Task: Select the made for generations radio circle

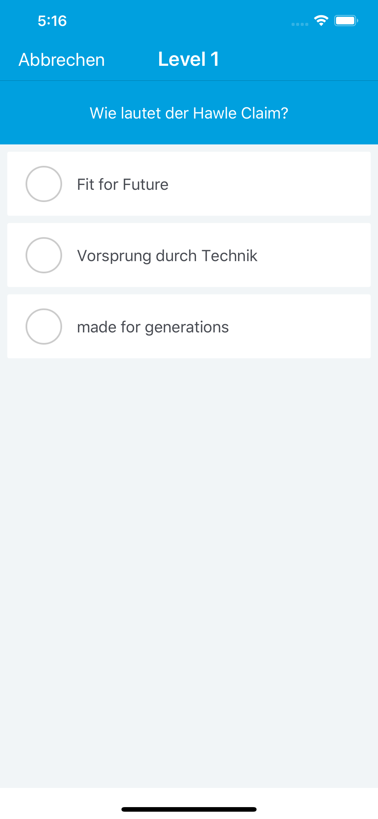Action: pos(44,326)
